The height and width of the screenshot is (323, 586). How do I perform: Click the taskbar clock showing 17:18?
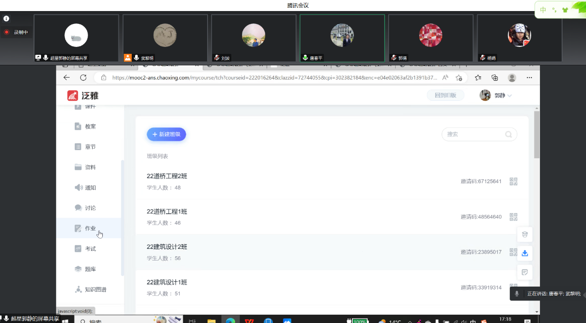click(505, 319)
